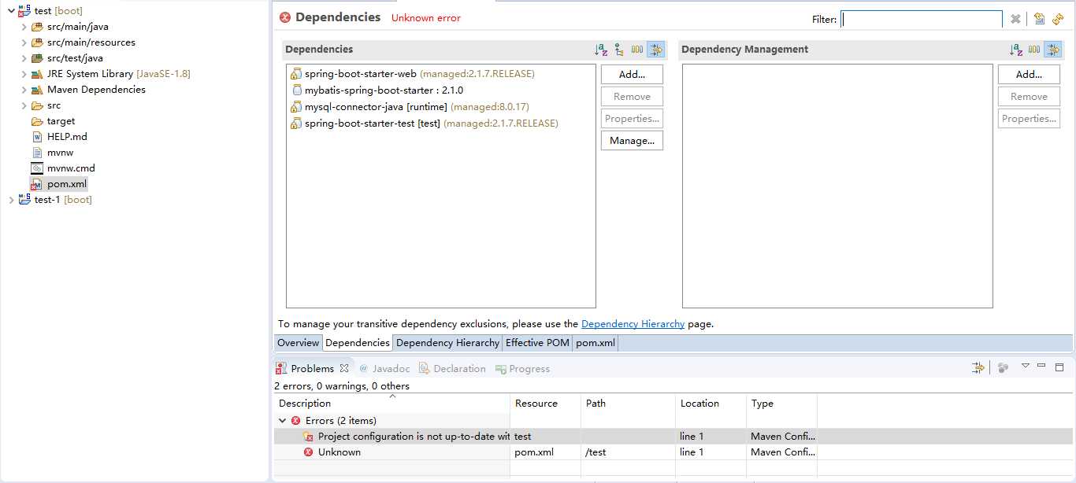Toggle Show inherited dependencies tree icon

point(619,50)
